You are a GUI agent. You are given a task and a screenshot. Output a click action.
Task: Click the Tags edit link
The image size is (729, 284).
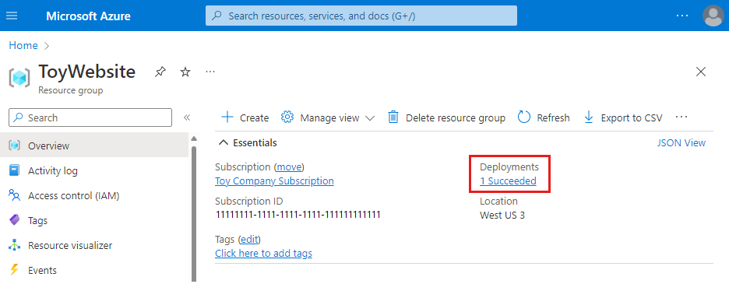(249, 240)
